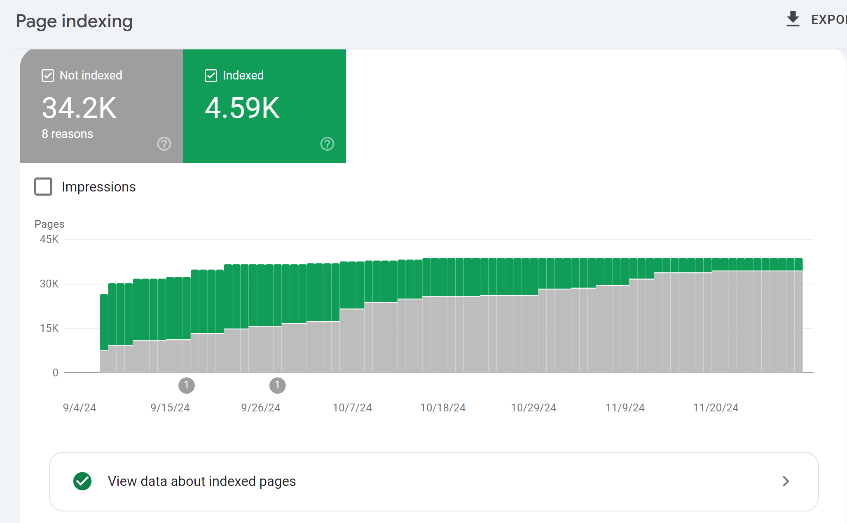Click the last green bar in chart
847x523 pixels.
click(798, 264)
